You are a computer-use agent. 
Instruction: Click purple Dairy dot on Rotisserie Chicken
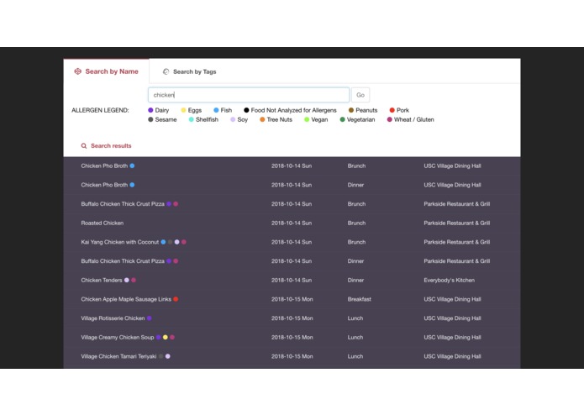coord(149,318)
